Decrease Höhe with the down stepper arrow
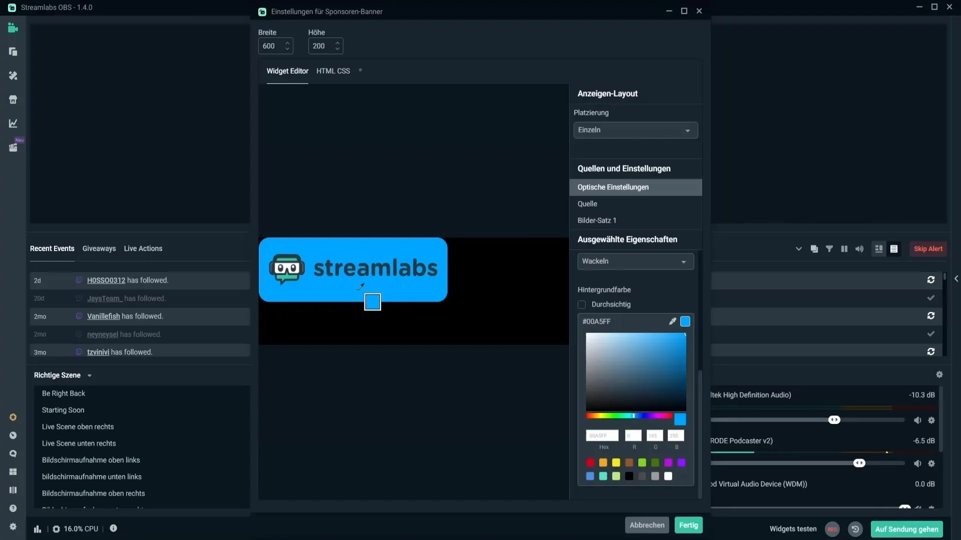This screenshot has width=961, height=540. (337, 49)
